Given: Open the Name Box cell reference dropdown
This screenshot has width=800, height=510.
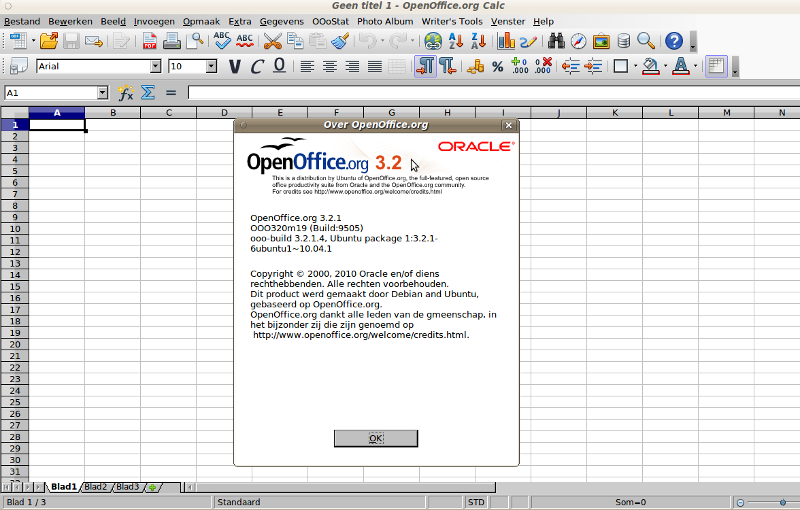Looking at the screenshot, I should [x=103, y=93].
